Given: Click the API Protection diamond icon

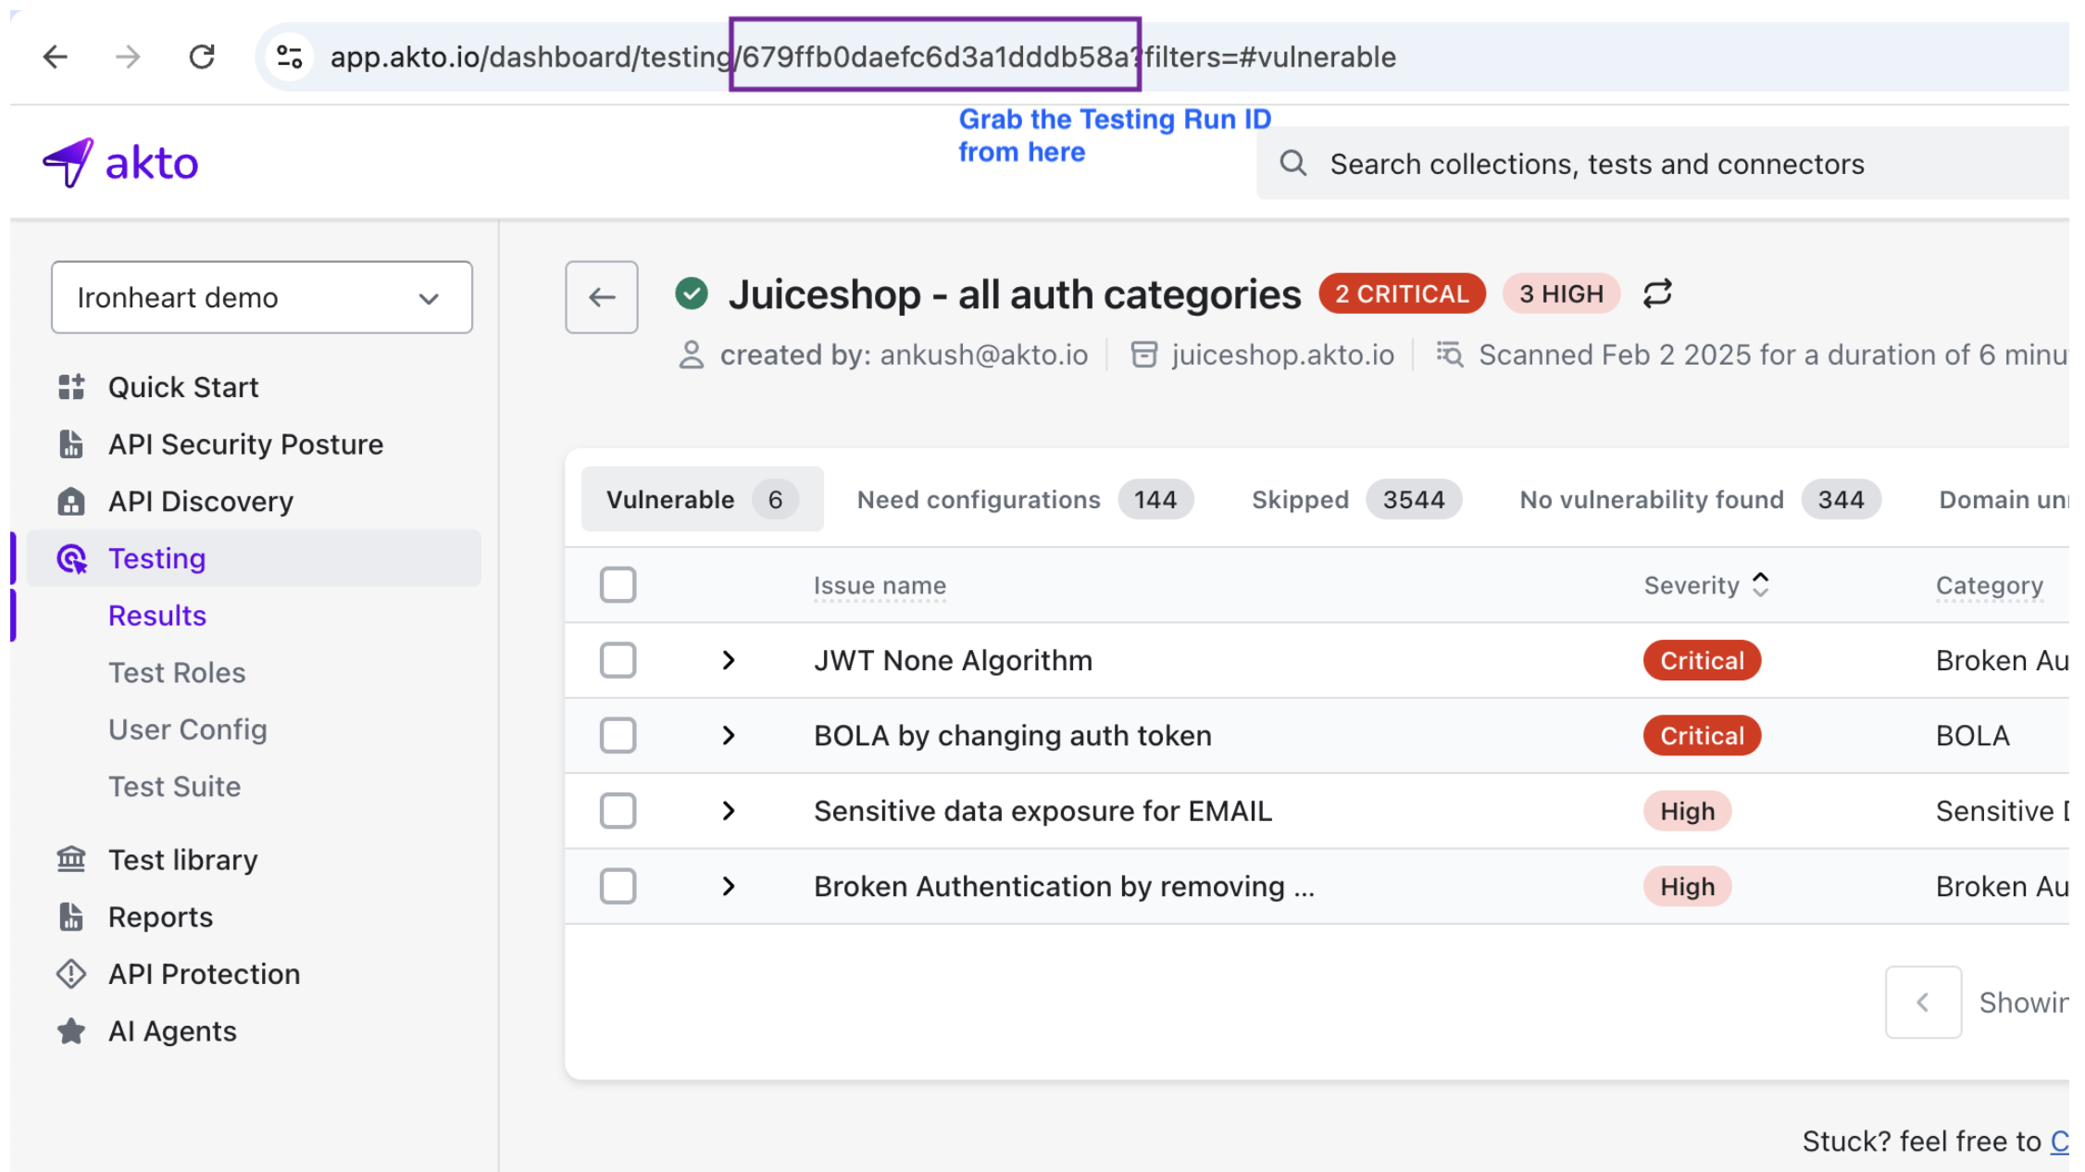Looking at the screenshot, I should tap(71, 974).
